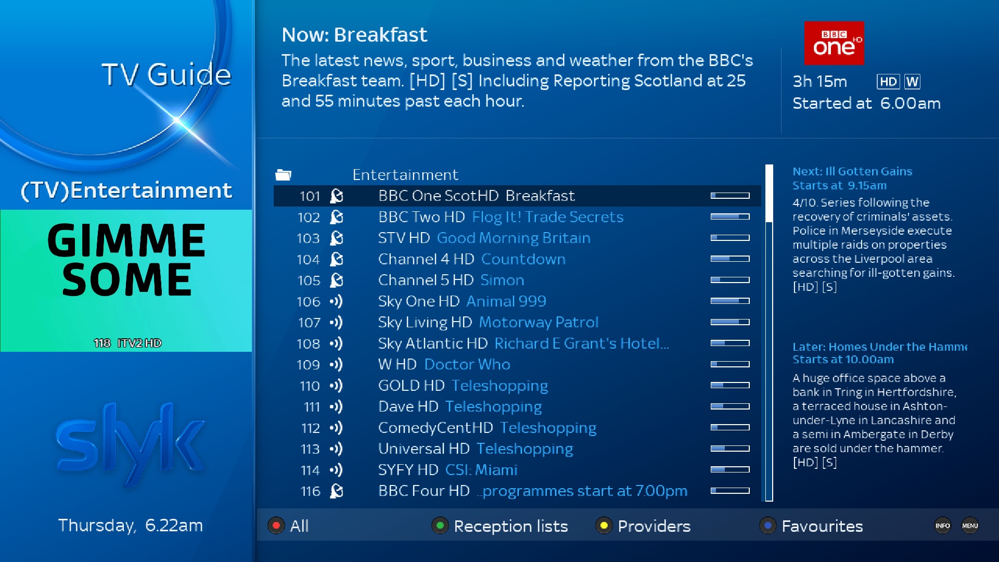Click the W widescreen badge
Viewport: 999px width, 562px height.
coord(912,82)
